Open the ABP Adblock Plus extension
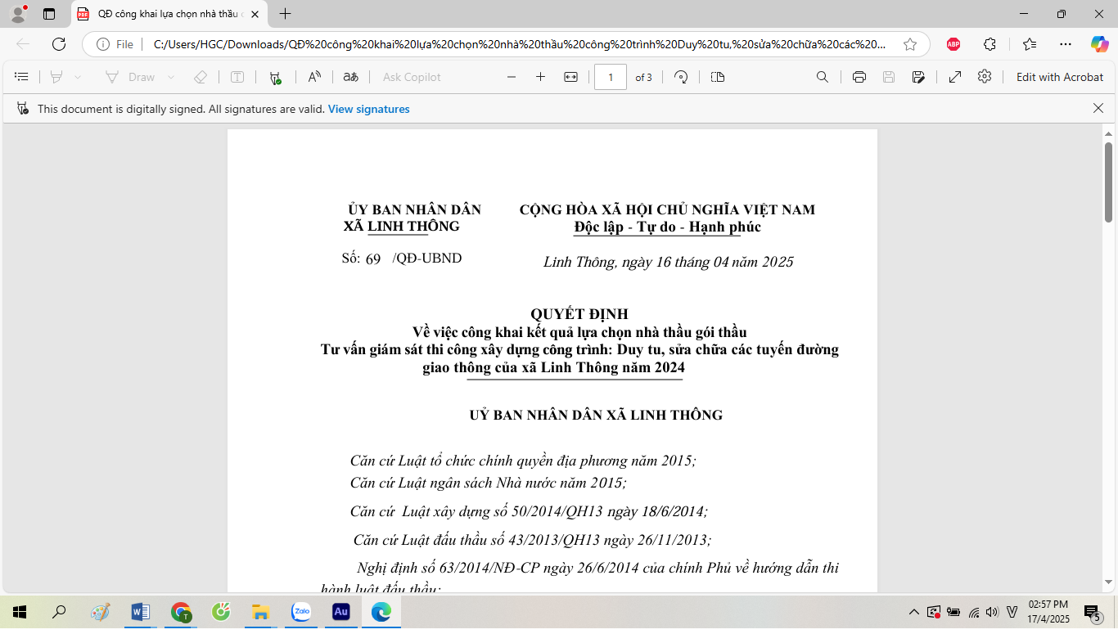 tap(953, 44)
